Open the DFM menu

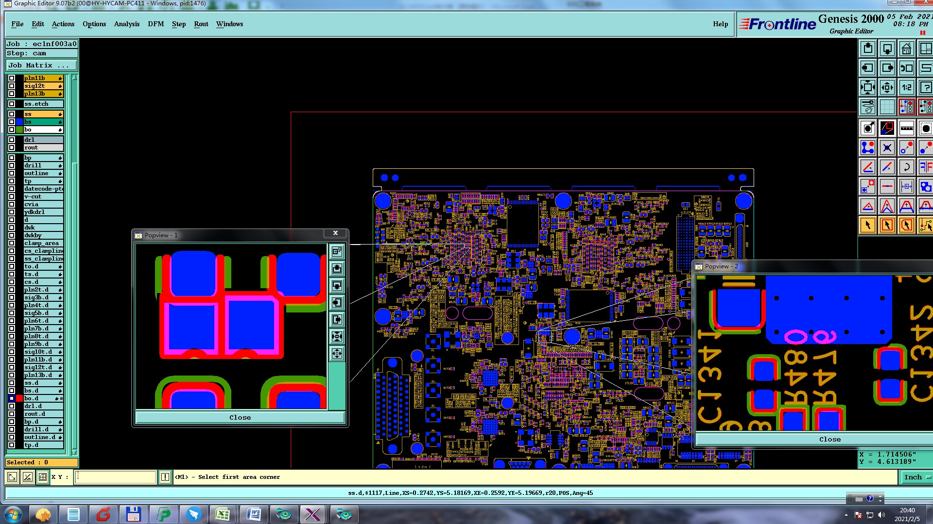(155, 24)
